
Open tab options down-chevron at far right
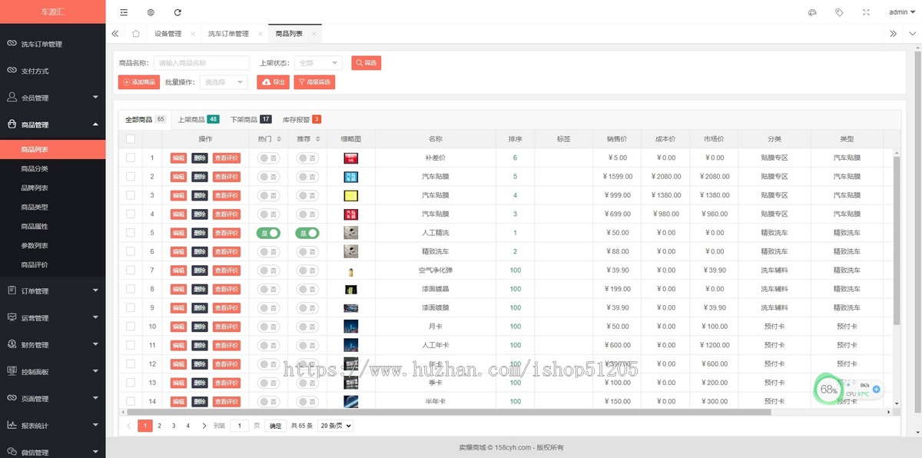click(x=911, y=34)
